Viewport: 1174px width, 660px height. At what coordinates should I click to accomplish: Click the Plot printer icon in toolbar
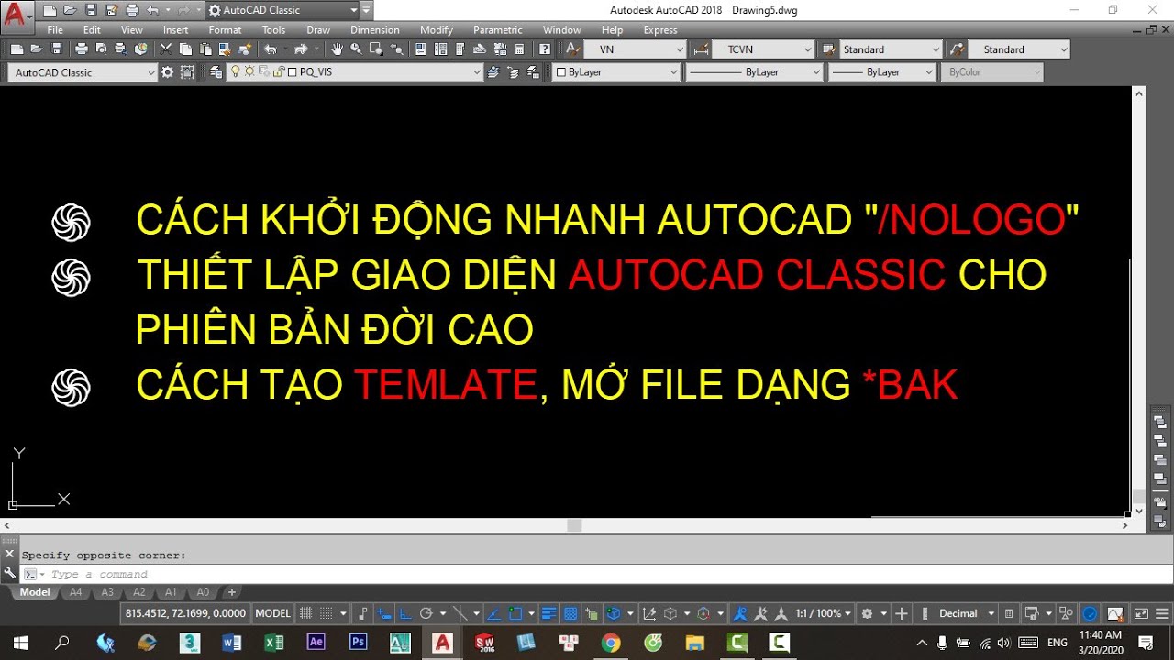(x=81, y=49)
